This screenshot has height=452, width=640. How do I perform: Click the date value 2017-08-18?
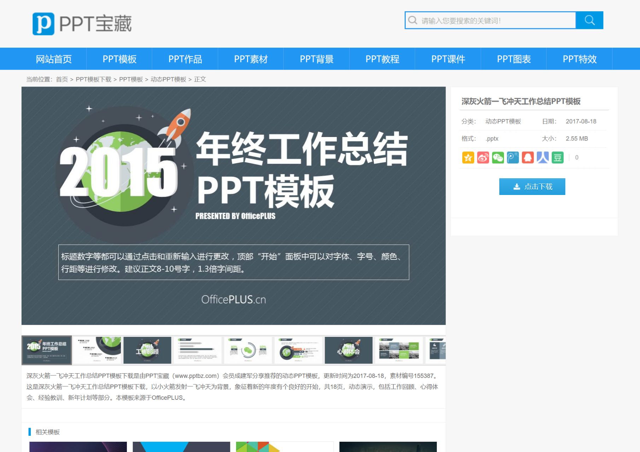coord(581,121)
